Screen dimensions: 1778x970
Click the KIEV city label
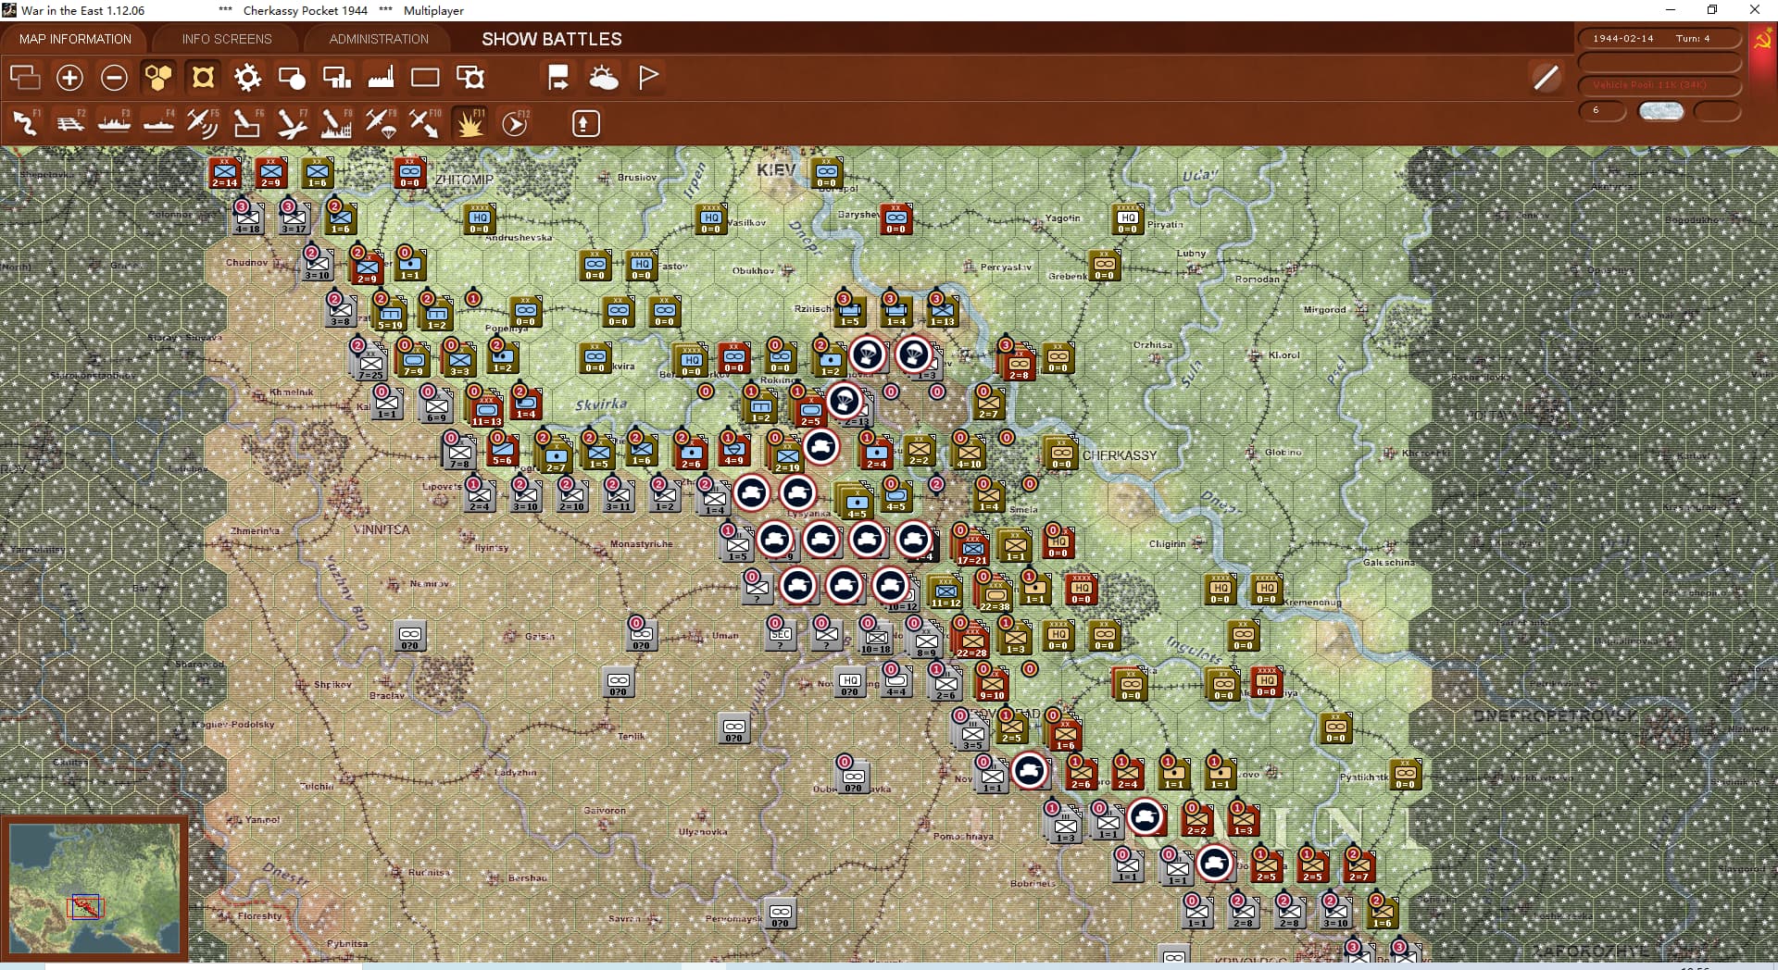pyautogui.click(x=775, y=169)
